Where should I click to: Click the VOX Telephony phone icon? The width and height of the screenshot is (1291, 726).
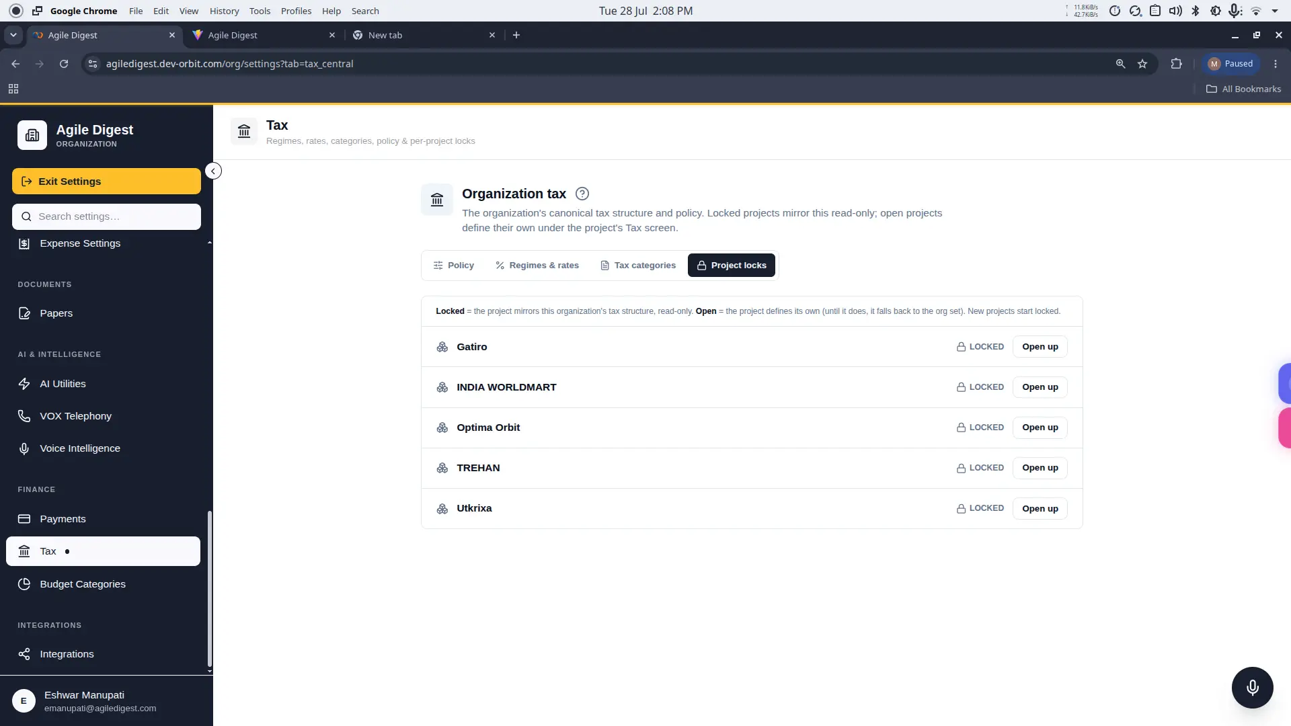(24, 416)
